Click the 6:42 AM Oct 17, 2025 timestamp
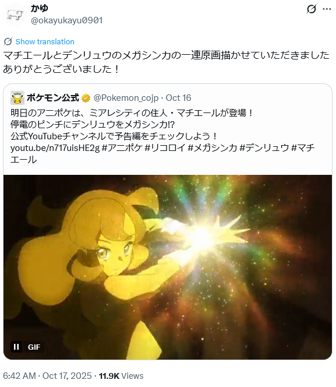Image resolution: width=336 pixels, height=387 pixels. click(47, 376)
